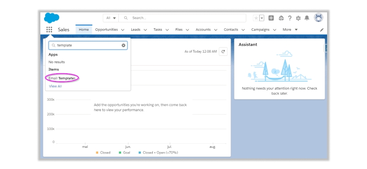Image resolution: width=367 pixels, height=169 pixels.
Task: Open the user profile avatar
Action: click(x=318, y=17)
